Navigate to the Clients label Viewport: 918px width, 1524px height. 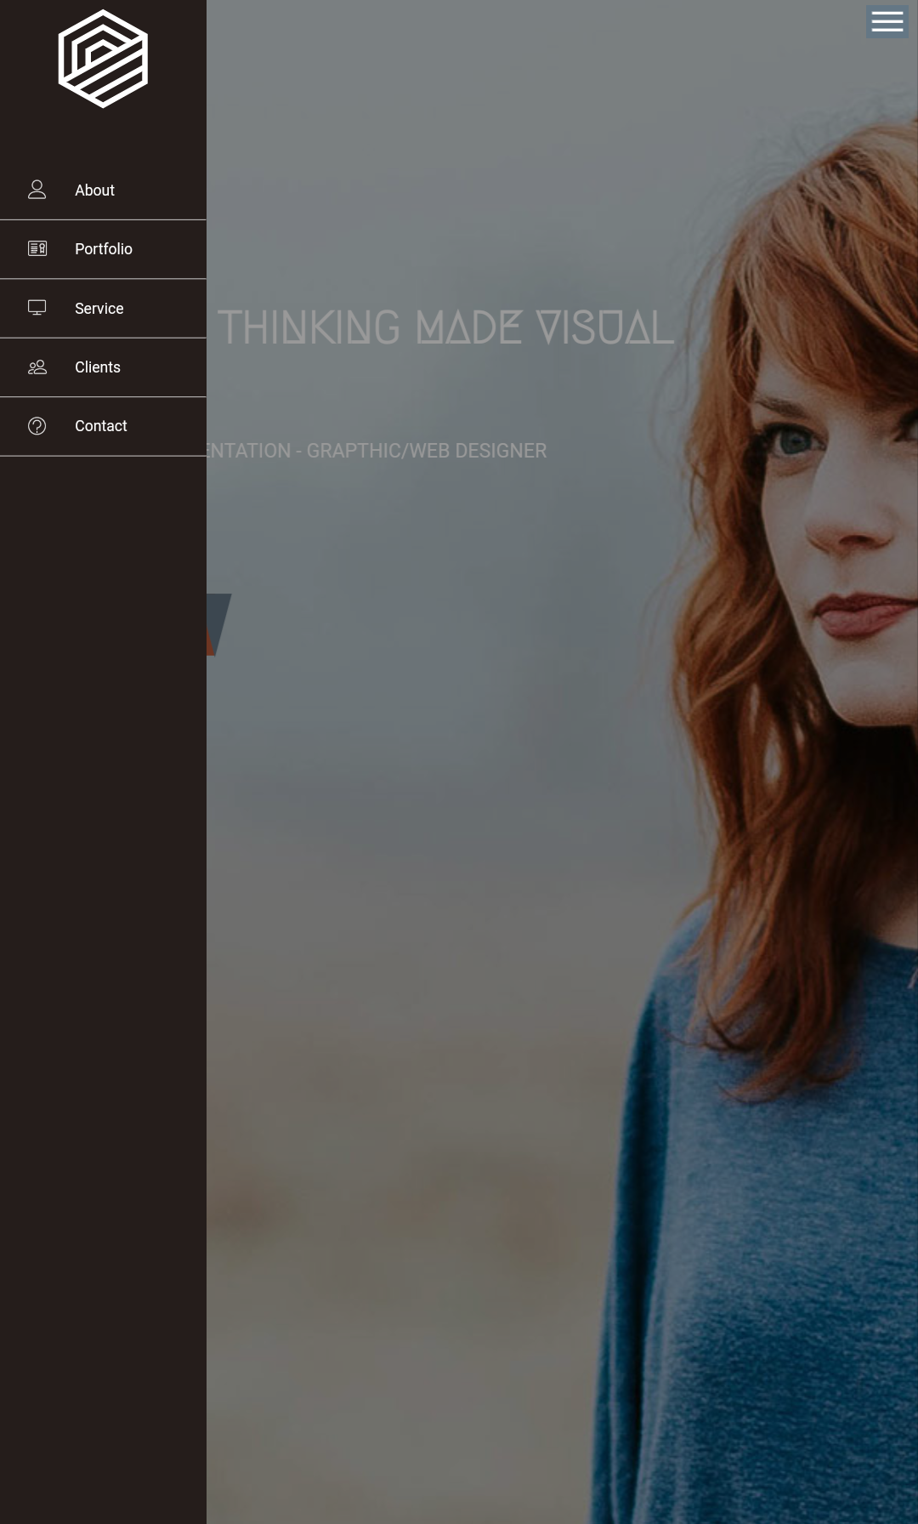pos(97,367)
